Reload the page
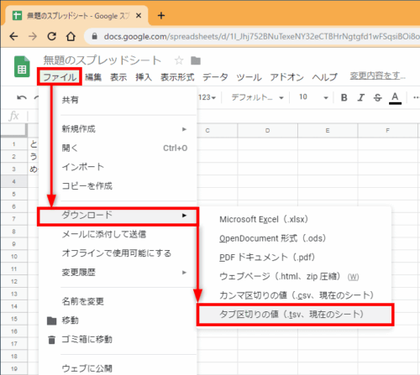 [x=52, y=36]
